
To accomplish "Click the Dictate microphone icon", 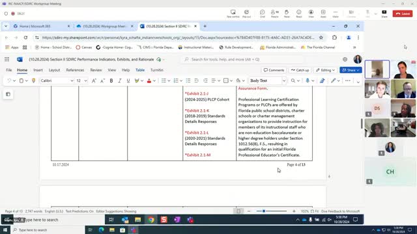I will pos(308,81).
